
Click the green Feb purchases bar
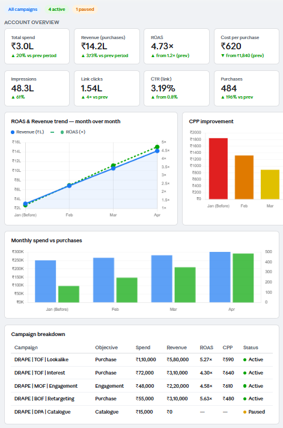[x=127, y=290]
